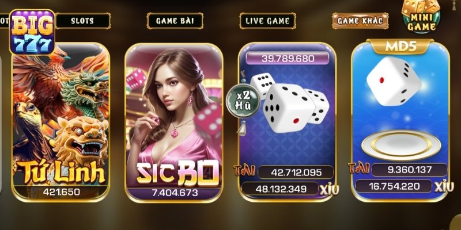Select the Xỉu label on MD5 card
Screen dimensions: 461x230
tap(444, 186)
